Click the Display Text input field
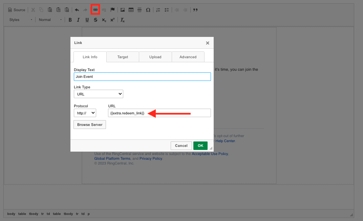 pos(142,76)
